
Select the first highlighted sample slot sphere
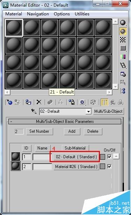(x=14, y=28)
